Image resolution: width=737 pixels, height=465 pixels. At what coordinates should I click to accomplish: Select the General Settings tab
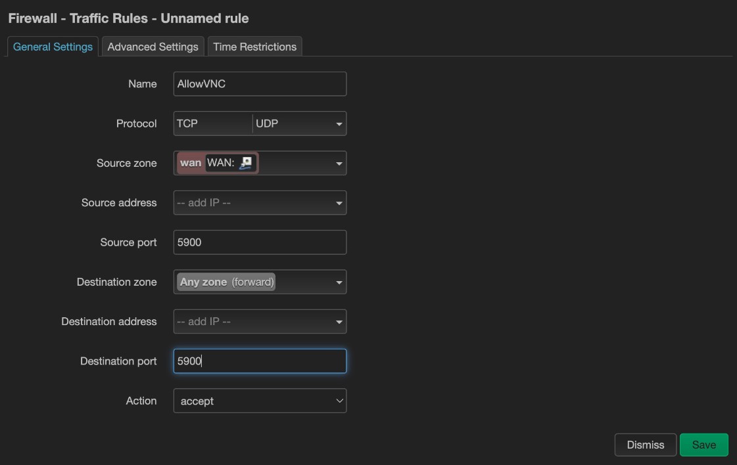(53, 47)
